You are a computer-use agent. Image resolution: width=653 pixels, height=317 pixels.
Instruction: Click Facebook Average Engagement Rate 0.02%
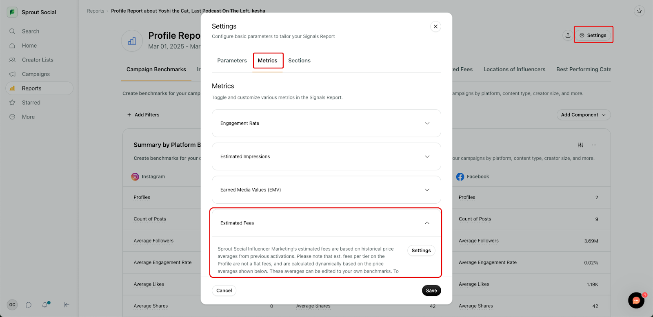(x=591, y=263)
